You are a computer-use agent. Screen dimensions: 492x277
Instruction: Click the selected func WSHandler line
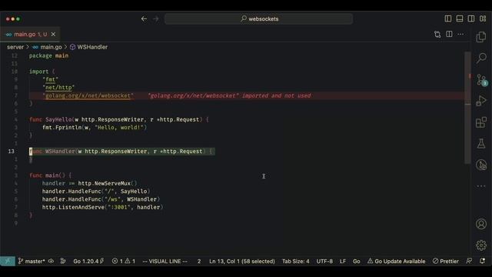coord(122,152)
